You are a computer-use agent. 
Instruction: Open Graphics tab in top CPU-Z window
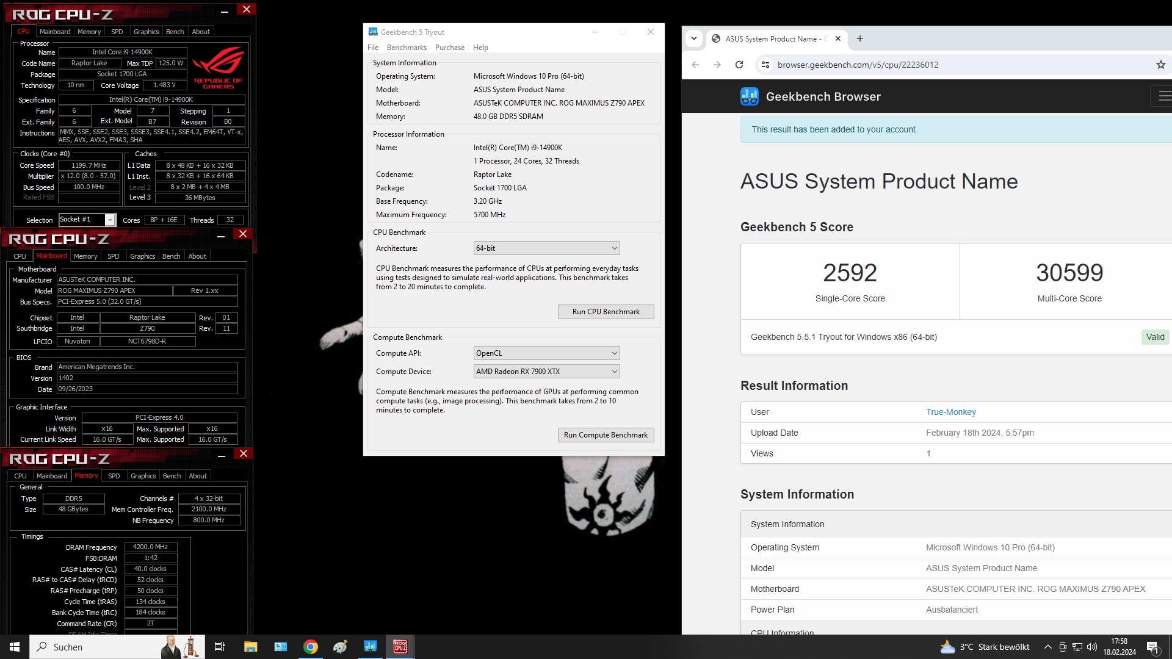click(x=146, y=32)
